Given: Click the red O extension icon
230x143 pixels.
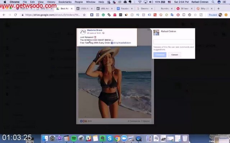Looking at the screenshot, I should [x=178, y=15].
